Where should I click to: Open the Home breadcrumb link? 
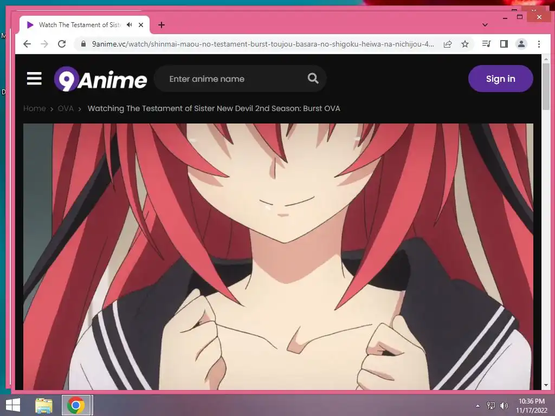tap(35, 108)
